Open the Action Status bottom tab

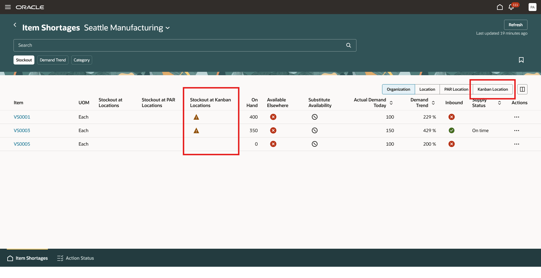[76, 258]
